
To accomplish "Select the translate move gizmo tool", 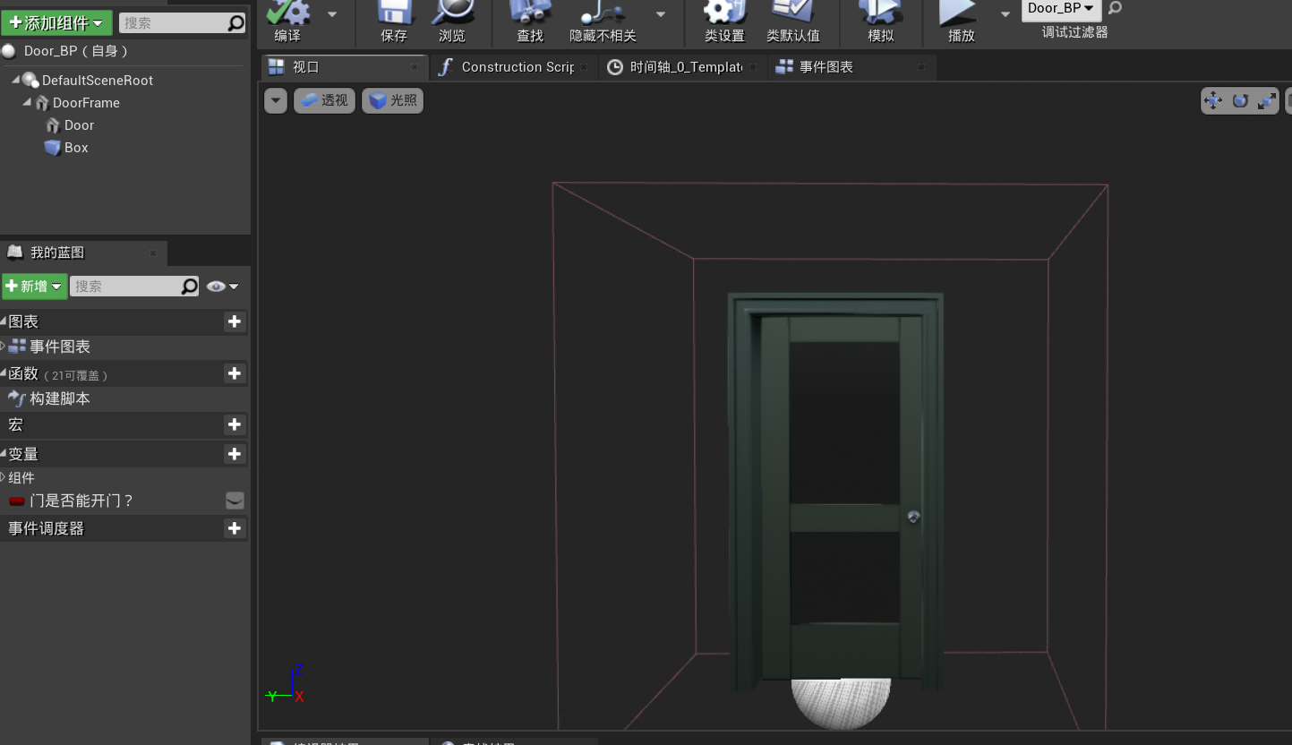I will click(x=1213, y=101).
